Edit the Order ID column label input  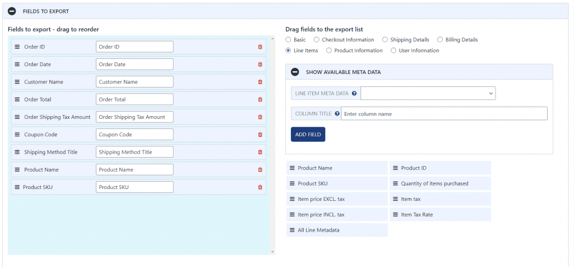tap(135, 47)
